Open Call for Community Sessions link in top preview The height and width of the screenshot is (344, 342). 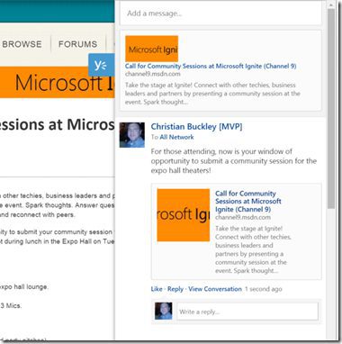[x=211, y=66]
